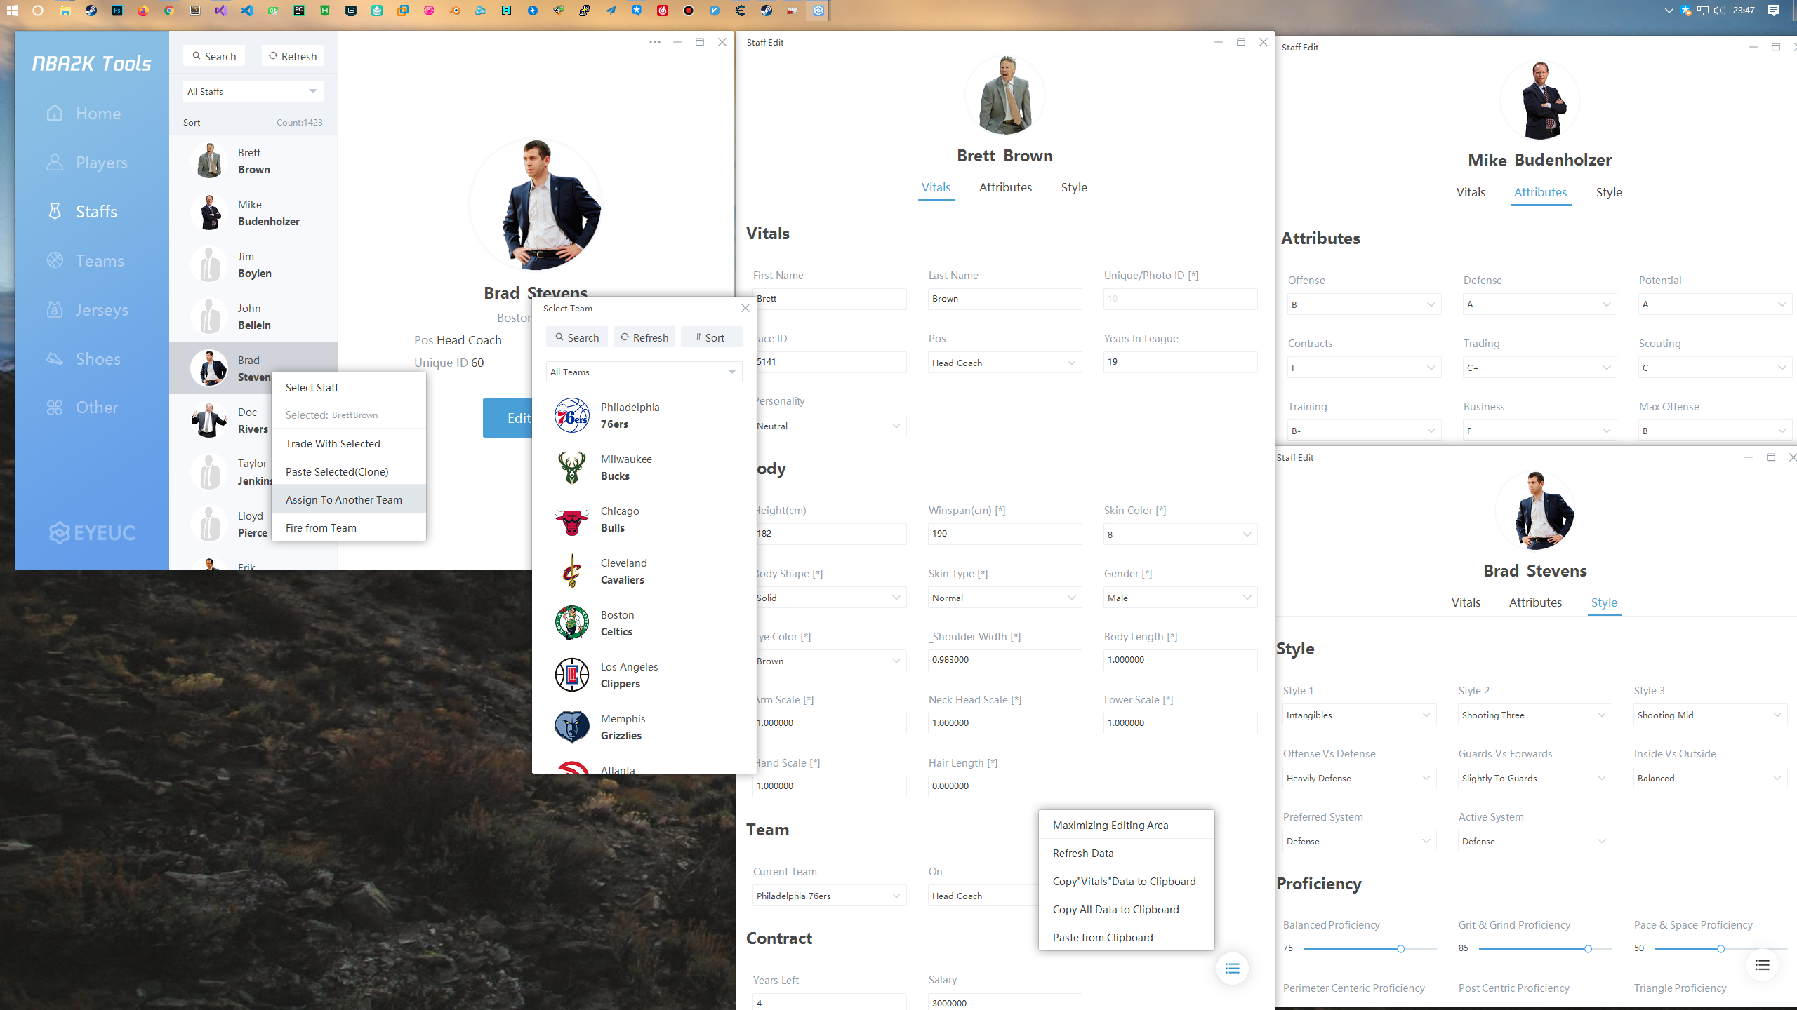Screen dimensions: 1797x1010
Task: Expand the All Staffs filter dropdown
Action: coord(253,91)
